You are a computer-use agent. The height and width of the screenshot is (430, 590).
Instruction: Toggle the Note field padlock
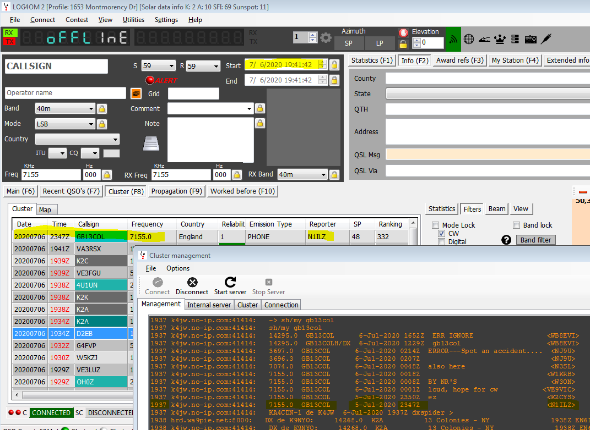[x=259, y=123]
